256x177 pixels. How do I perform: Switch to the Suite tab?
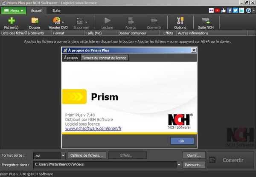tap(56, 11)
